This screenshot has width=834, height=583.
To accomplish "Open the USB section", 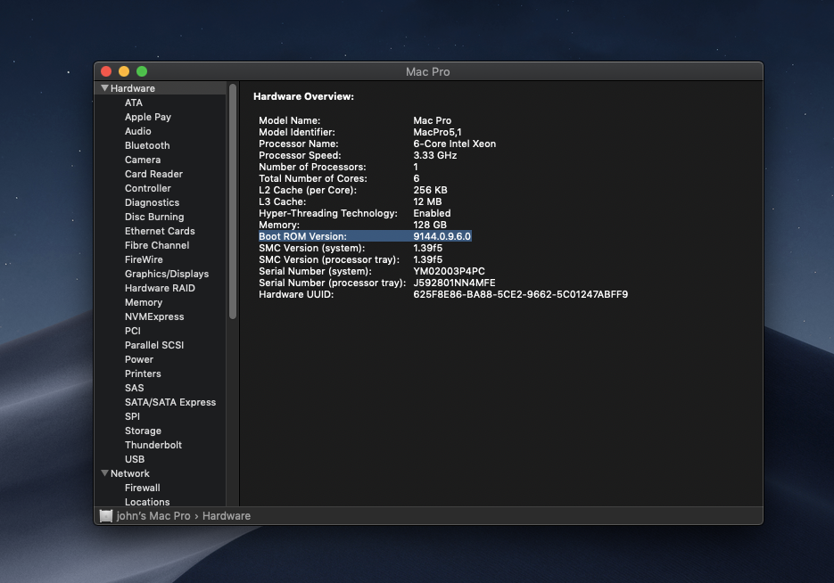I will [135, 459].
